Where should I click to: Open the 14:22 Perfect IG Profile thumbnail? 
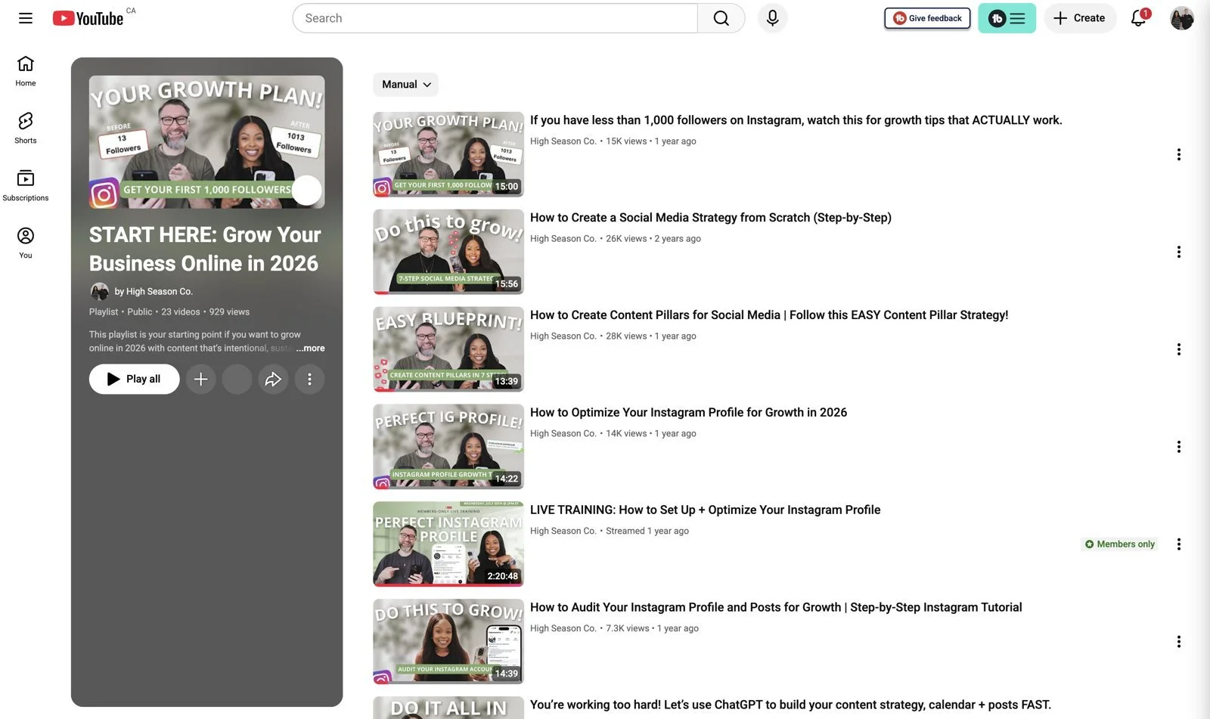click(448, 447)
